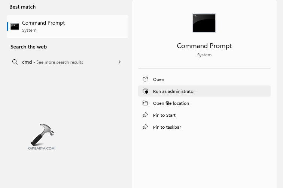283x188 pixels.
Task: Click the Command Prompt title in details pane
Action: tap(204, 46)
